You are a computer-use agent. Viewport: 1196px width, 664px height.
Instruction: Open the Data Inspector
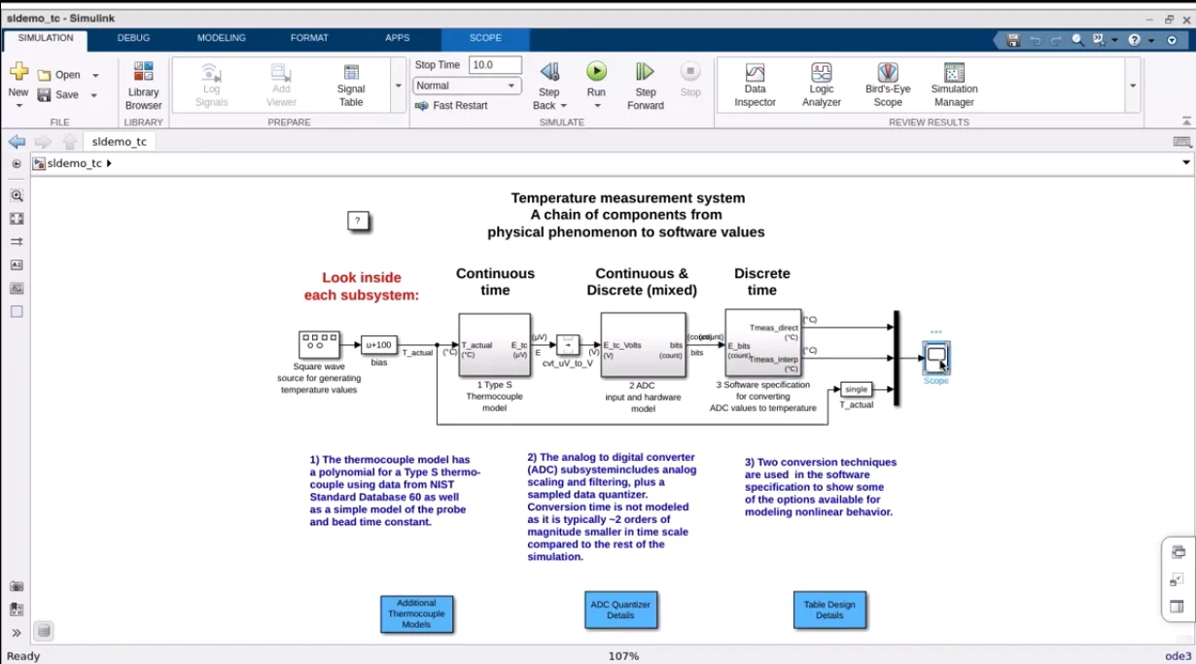point(755,85)
